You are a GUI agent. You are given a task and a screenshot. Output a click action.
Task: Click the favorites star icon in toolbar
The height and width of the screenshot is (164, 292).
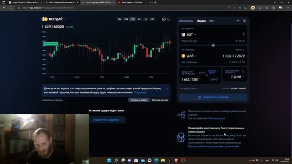click(x=267, y=8)
